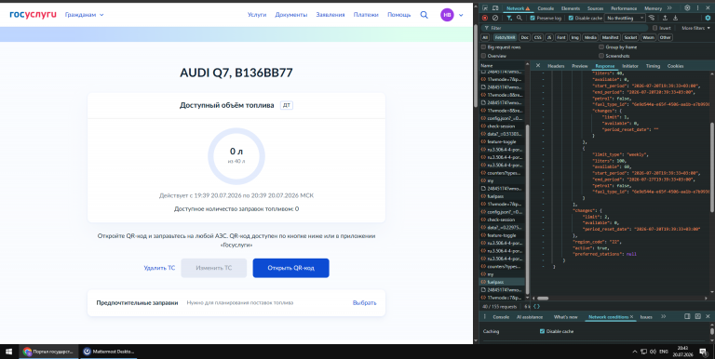The width and height of the screenshot is (715, 359).
Task: Open the Windows notification center icon
Action: tap(704, 352)
